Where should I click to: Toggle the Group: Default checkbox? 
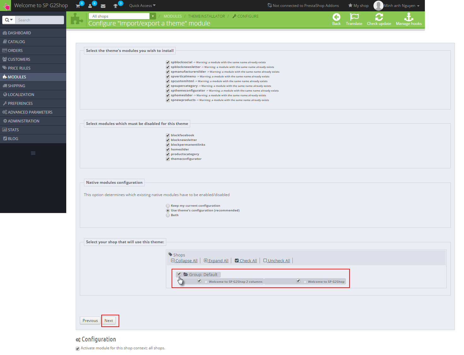click(x=179, y=274)
